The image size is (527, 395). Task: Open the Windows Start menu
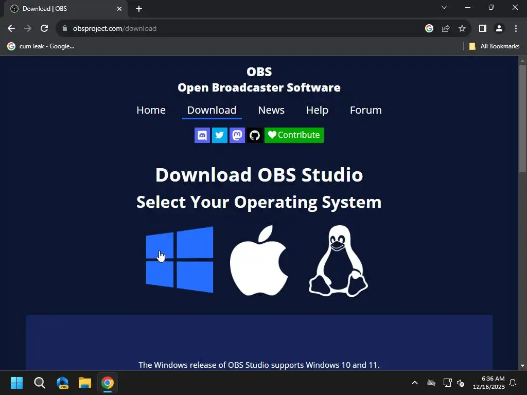coord(16,383)
